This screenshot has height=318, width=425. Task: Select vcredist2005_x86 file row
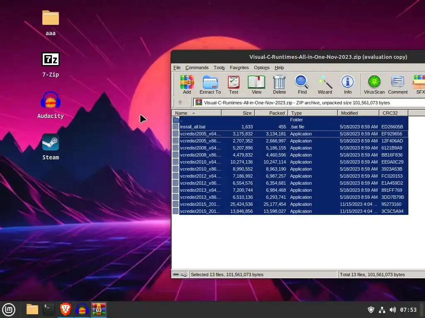click(x=290, y=141)
